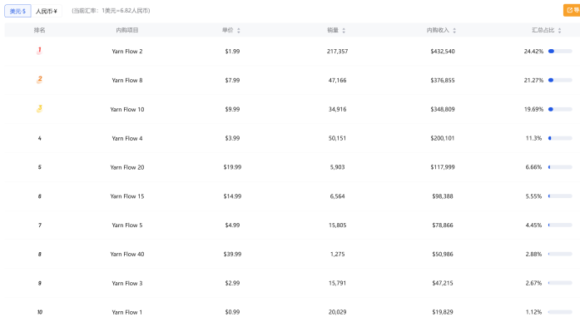Click the 24.42% share progress bar
Image resolution: width=580 pixels, height=322 pixels.
(560, 52)
